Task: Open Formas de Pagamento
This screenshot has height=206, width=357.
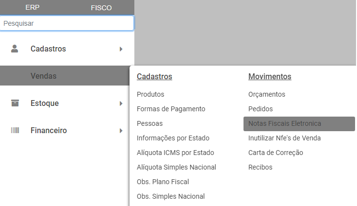Action: coord(171,109)
